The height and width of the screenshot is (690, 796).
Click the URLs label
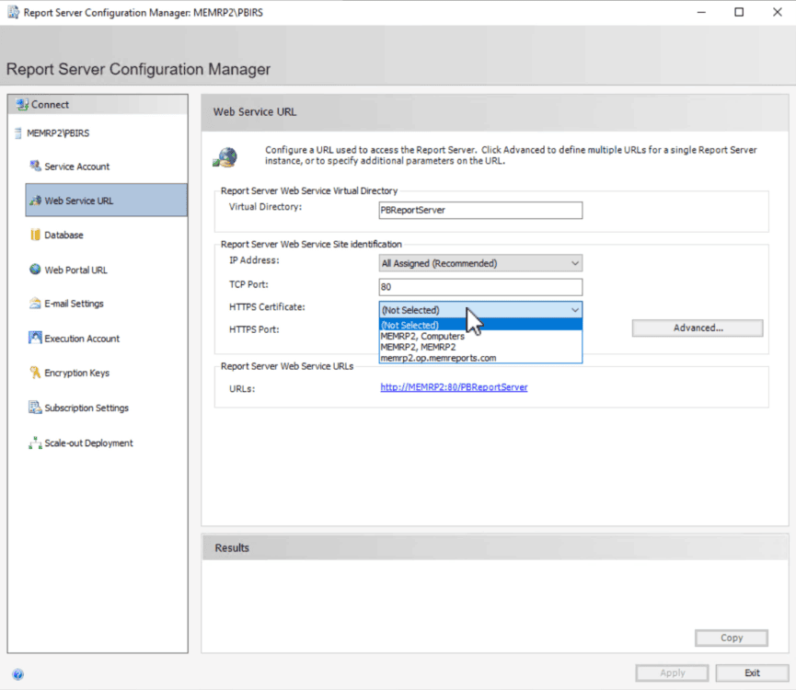click(x=242, y=389)
